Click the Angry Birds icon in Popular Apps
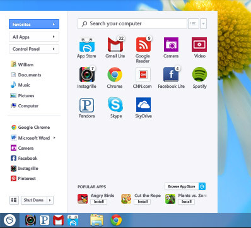Viewport: 251px width, 228px height. 83,199
